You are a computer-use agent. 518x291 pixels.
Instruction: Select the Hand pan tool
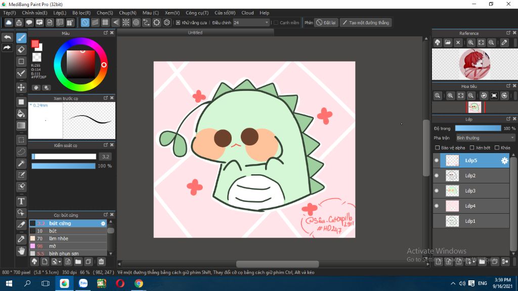(21, 251)
